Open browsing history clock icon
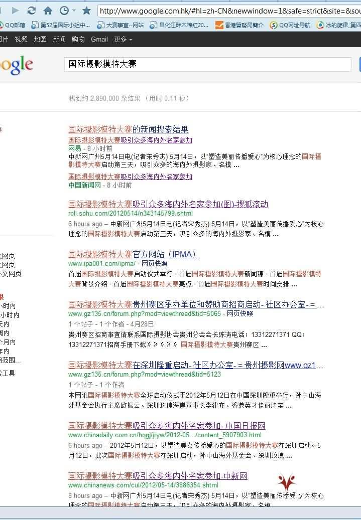 coord(64,11)
